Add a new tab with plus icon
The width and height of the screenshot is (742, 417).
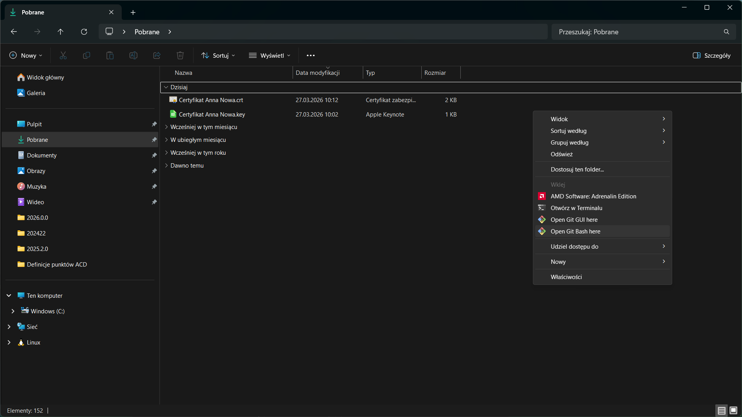pos(133,12)
